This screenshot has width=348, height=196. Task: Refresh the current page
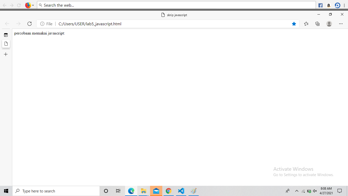[30, 23]
